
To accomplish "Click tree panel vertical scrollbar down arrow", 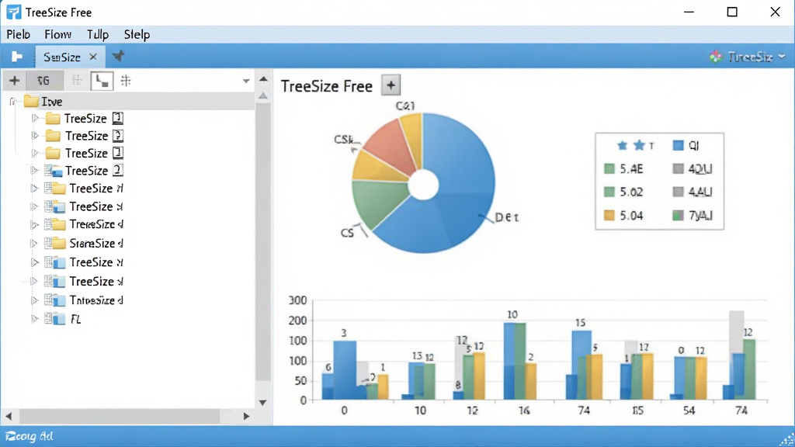I will [262, 403].
